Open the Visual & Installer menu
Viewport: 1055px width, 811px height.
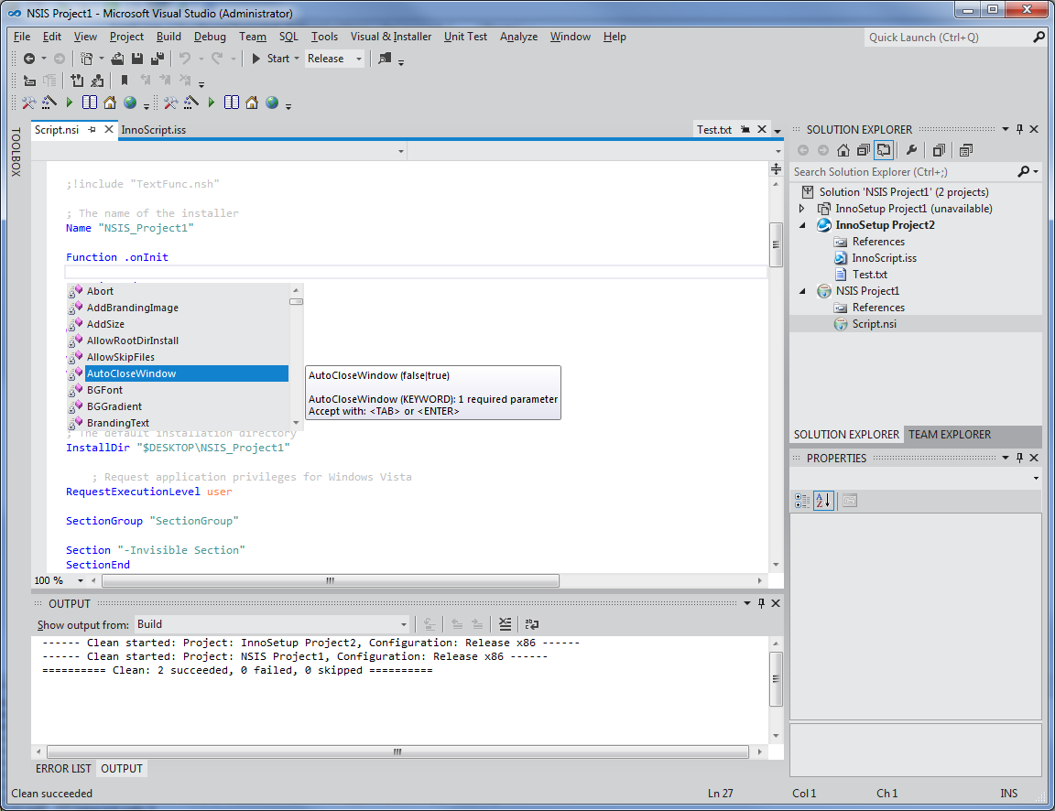point(390,37)
